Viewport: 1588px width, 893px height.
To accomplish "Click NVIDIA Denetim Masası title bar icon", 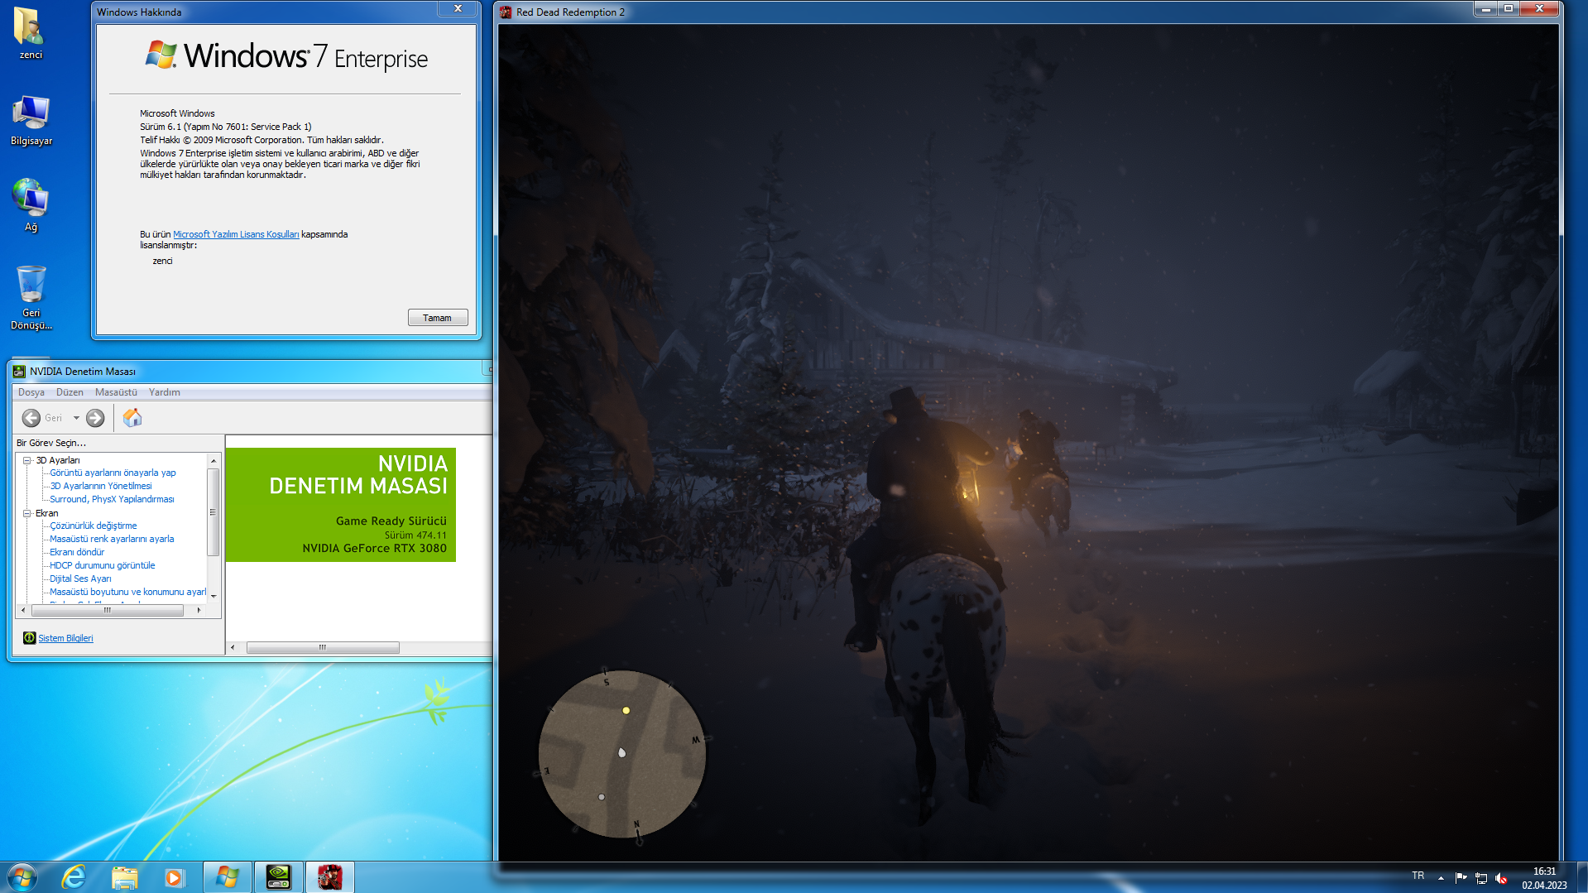I will (x=19, y=372).
